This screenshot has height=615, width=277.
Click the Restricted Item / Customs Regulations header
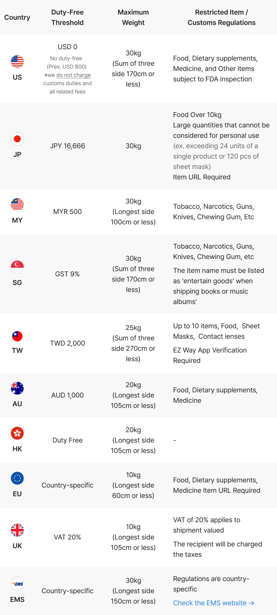pyautogui.click(x=222, y=17)
